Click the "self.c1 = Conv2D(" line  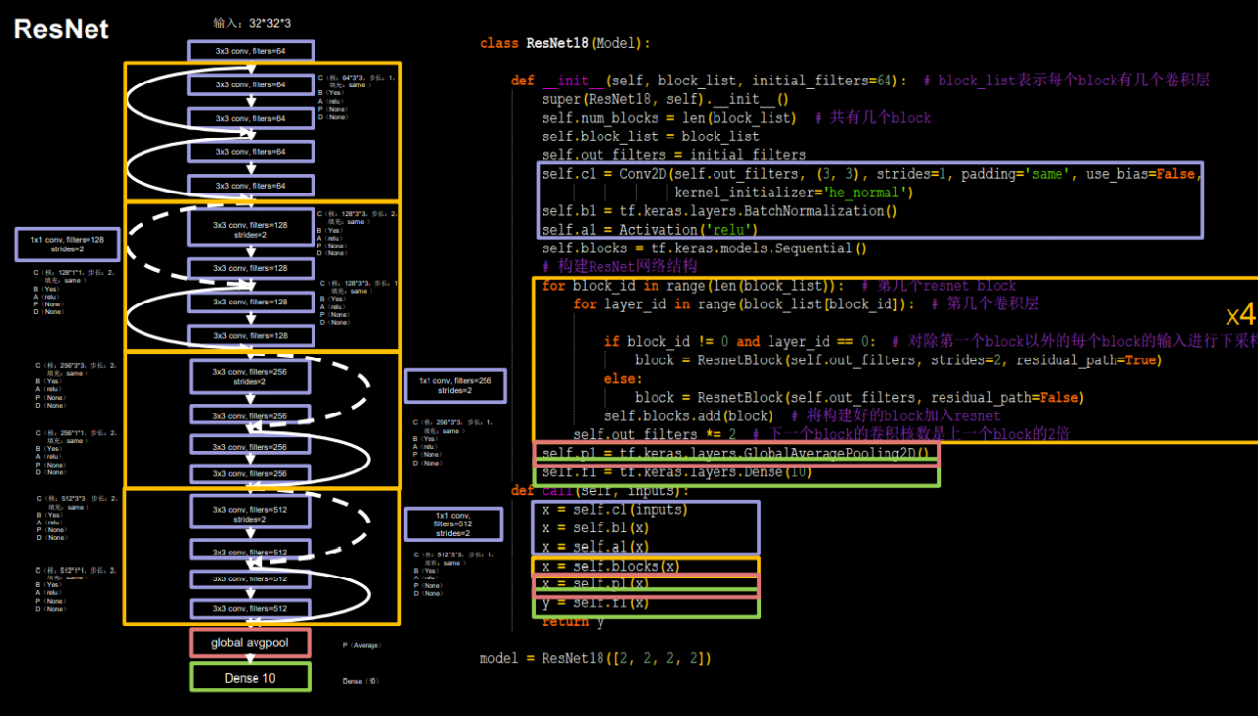coord(871,174)
